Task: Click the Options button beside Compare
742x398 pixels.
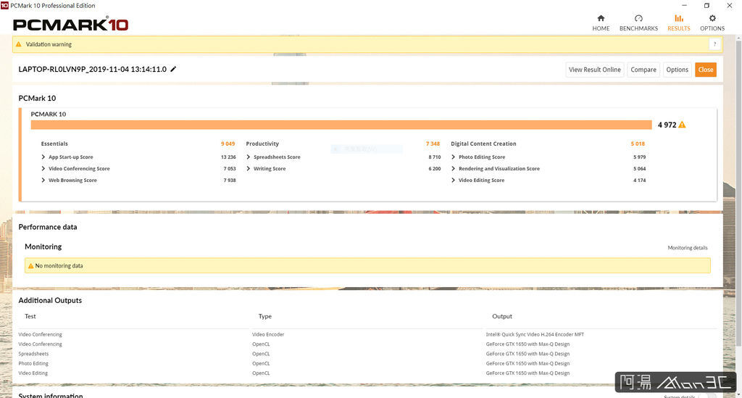Action: pyautogui.click(x=678, y=70)
